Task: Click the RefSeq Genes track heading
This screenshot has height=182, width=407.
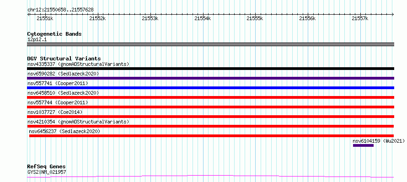Action: [46, 167]
